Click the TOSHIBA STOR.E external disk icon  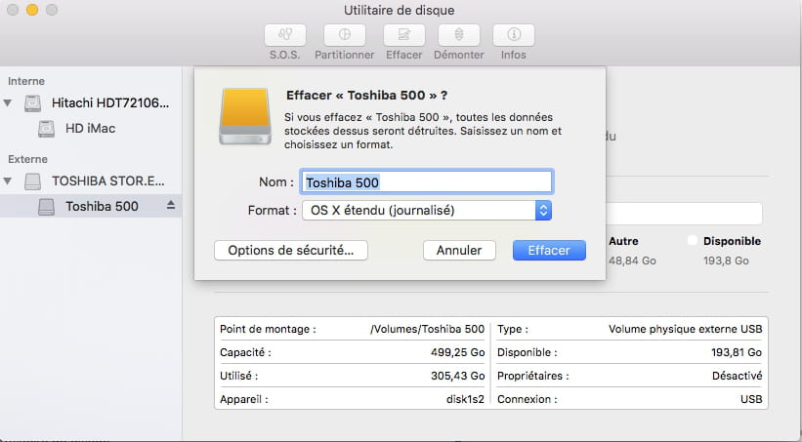click(33, 181)
